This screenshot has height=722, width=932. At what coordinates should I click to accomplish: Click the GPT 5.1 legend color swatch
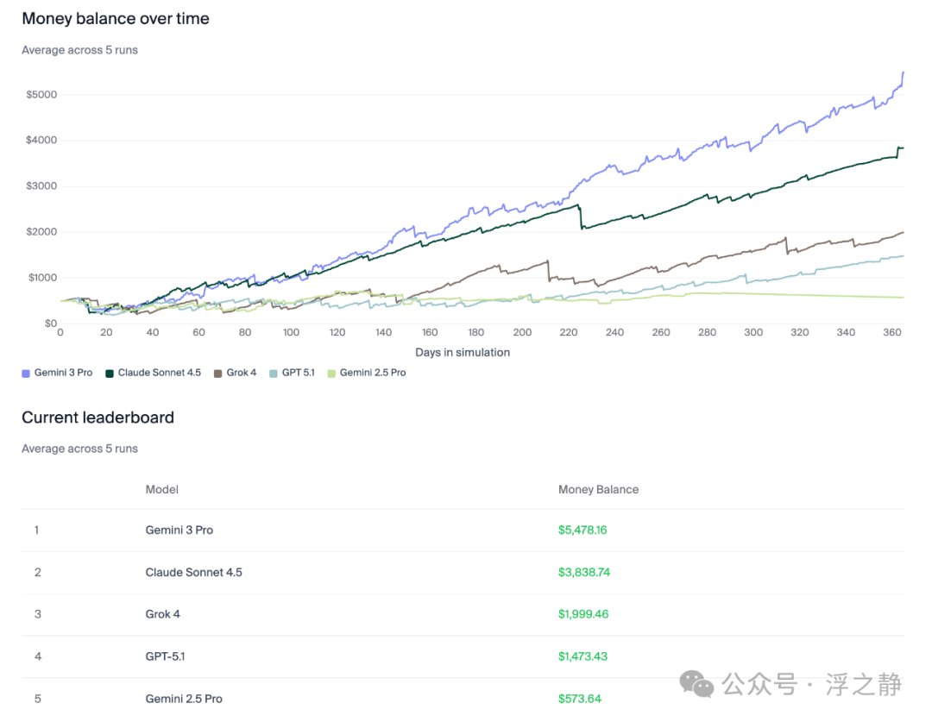(274, 374)
